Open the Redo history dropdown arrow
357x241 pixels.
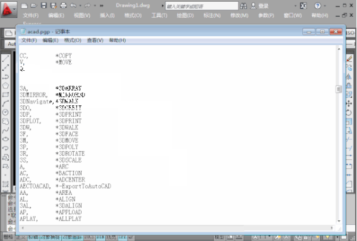95,6
